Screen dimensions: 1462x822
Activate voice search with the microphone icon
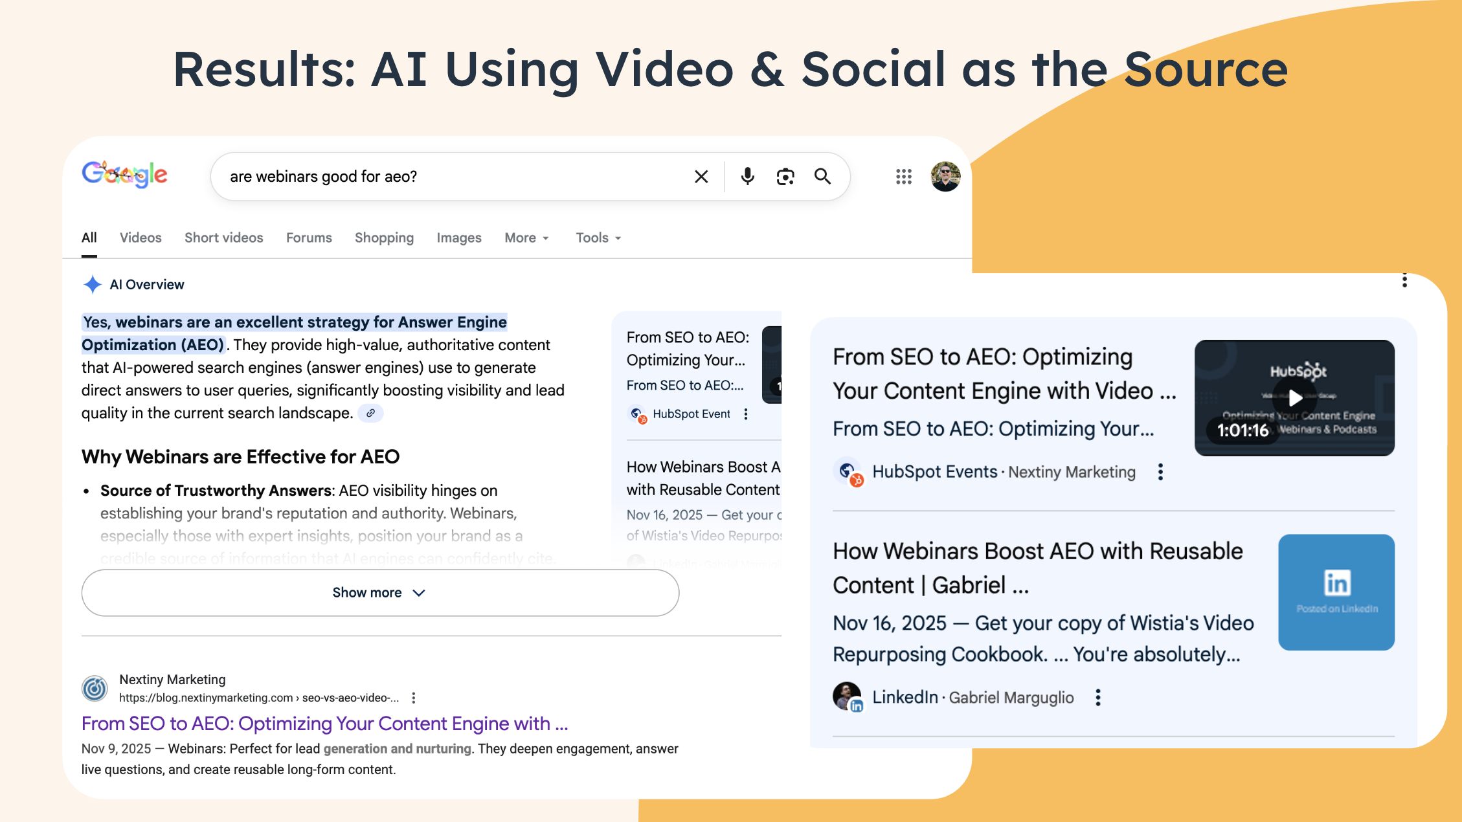748,176
